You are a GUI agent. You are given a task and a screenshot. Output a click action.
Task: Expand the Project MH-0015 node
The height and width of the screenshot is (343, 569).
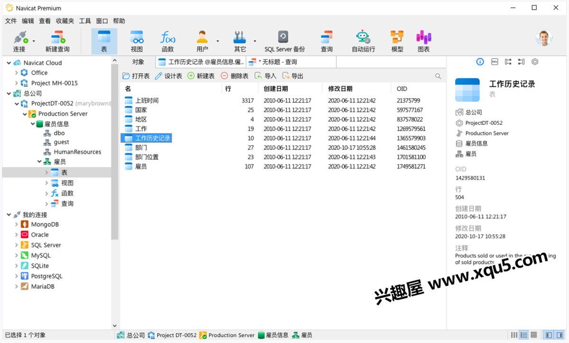(17, 83)
